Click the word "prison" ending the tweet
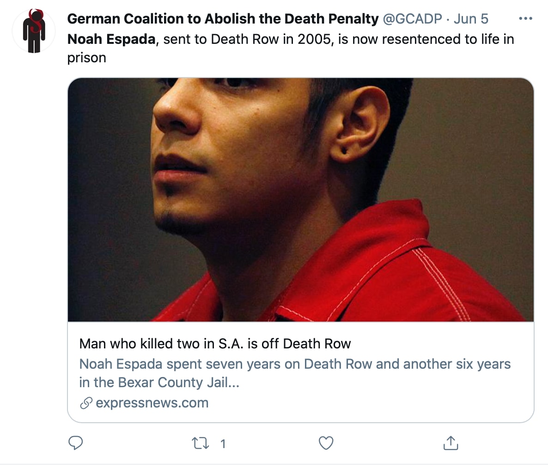Image resolution: width=548 pixels, height=467 pixels. click(x=87, y=58)
